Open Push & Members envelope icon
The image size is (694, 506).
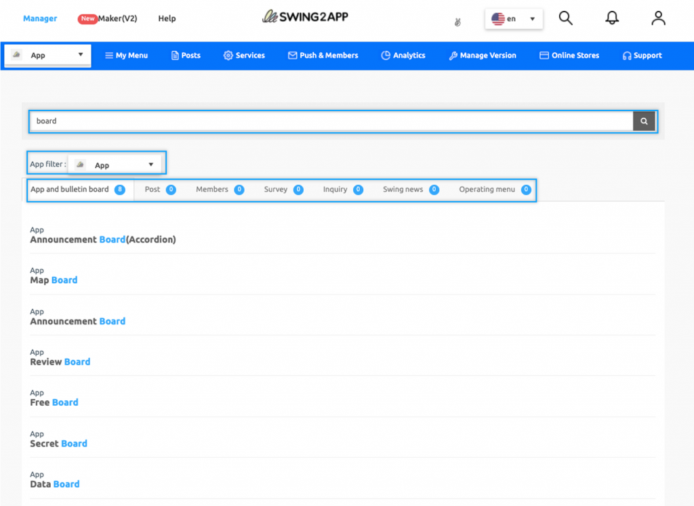(291, 56)
